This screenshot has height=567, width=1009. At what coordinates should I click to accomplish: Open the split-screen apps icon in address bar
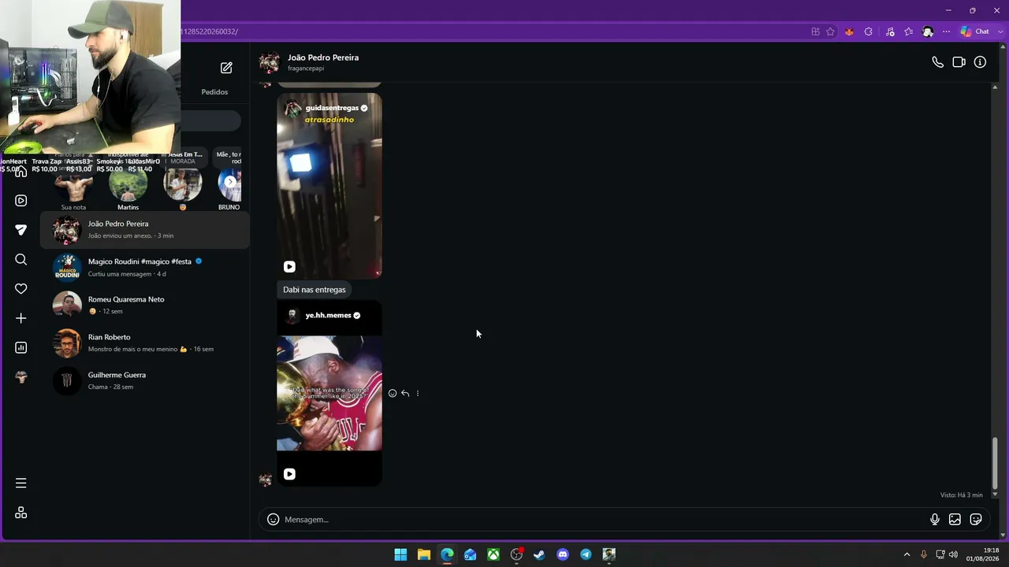(x=815, y=31)
